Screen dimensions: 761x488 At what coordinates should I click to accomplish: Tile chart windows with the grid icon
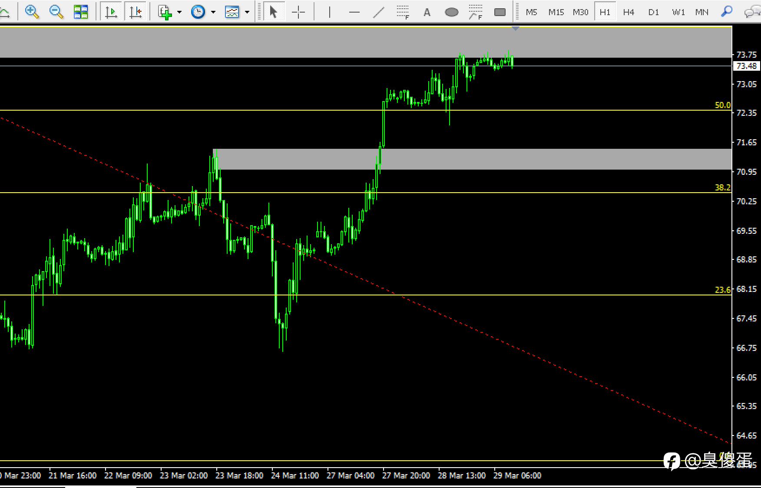pyautogui.click(x=80, y=12)
